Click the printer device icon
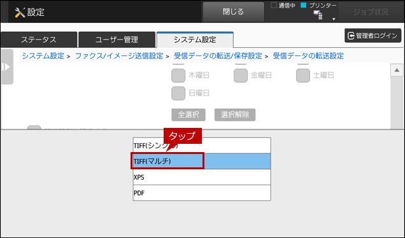This screenshot has width=405, height=238. (318, 15)
